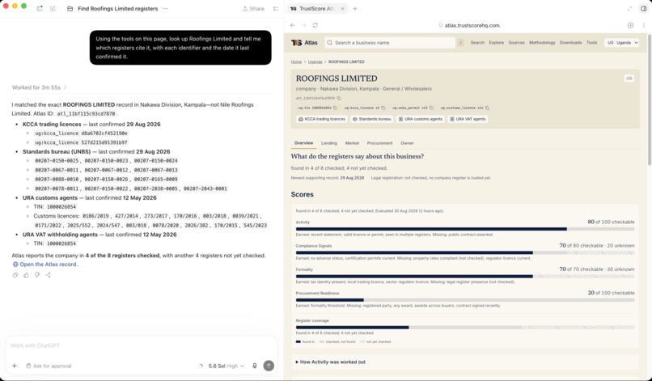
Task: Click the Activity score bar
Action: (465, 229)
